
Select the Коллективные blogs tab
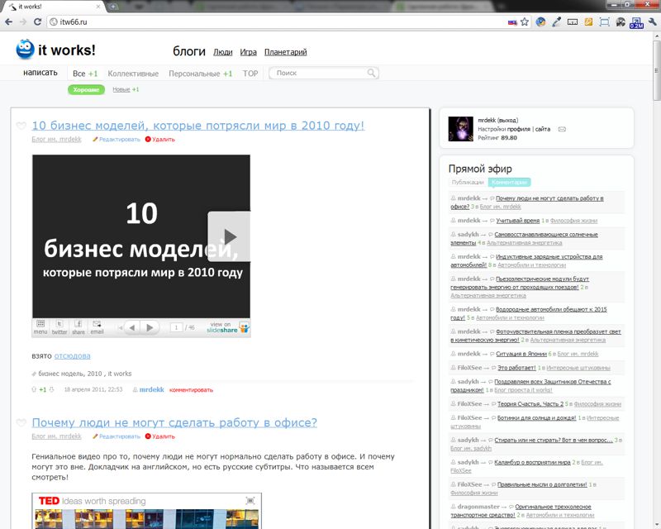pos(133,74)
